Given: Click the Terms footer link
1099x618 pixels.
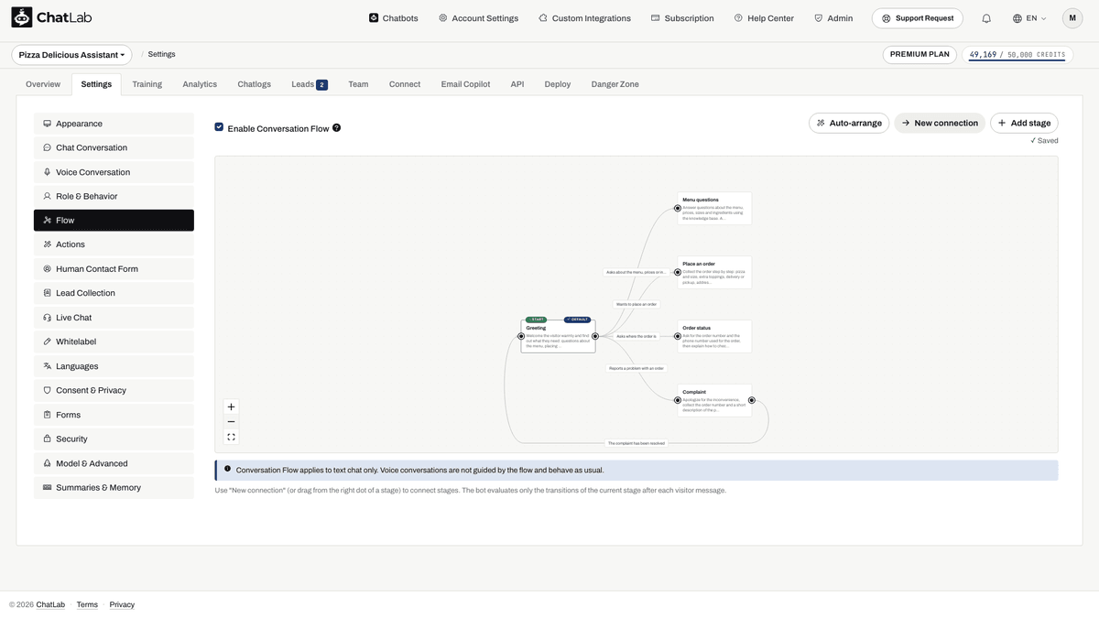Looking at the screenshot, I should coord(87,604).
